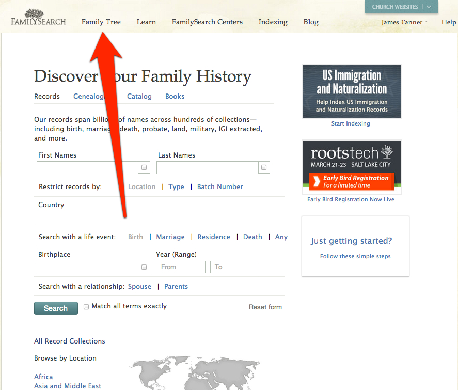
Task: Open the Help link
Action: point(449,22)
